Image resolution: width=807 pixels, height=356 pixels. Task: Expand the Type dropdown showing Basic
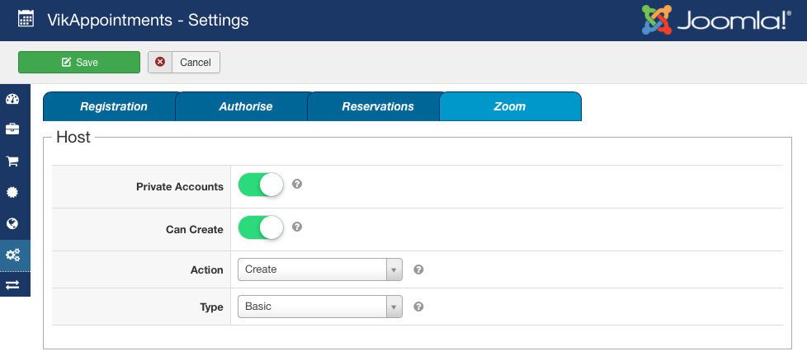319,307
